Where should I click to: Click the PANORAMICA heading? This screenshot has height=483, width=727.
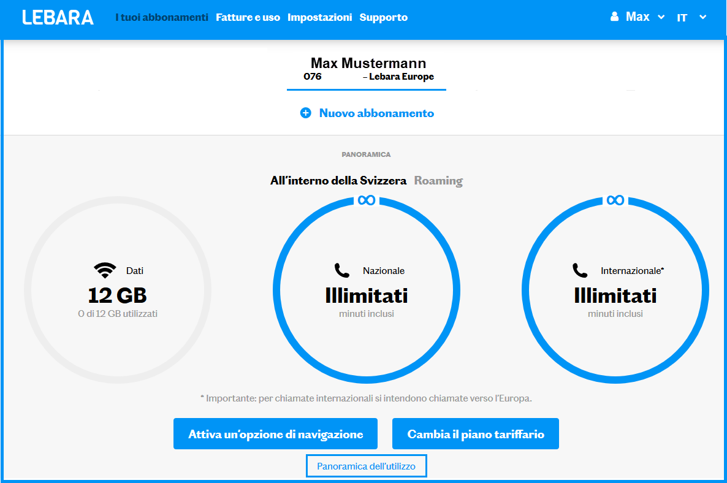click(x=367, y=154)
